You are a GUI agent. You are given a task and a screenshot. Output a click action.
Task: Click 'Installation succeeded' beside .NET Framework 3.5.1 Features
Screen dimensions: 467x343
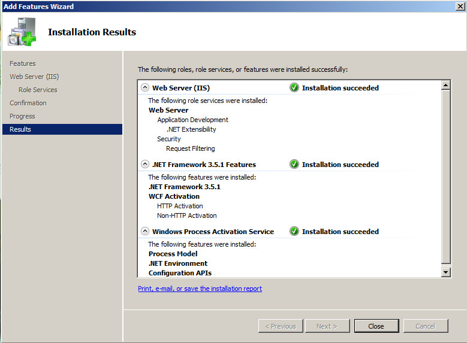(x=341, y=165)
